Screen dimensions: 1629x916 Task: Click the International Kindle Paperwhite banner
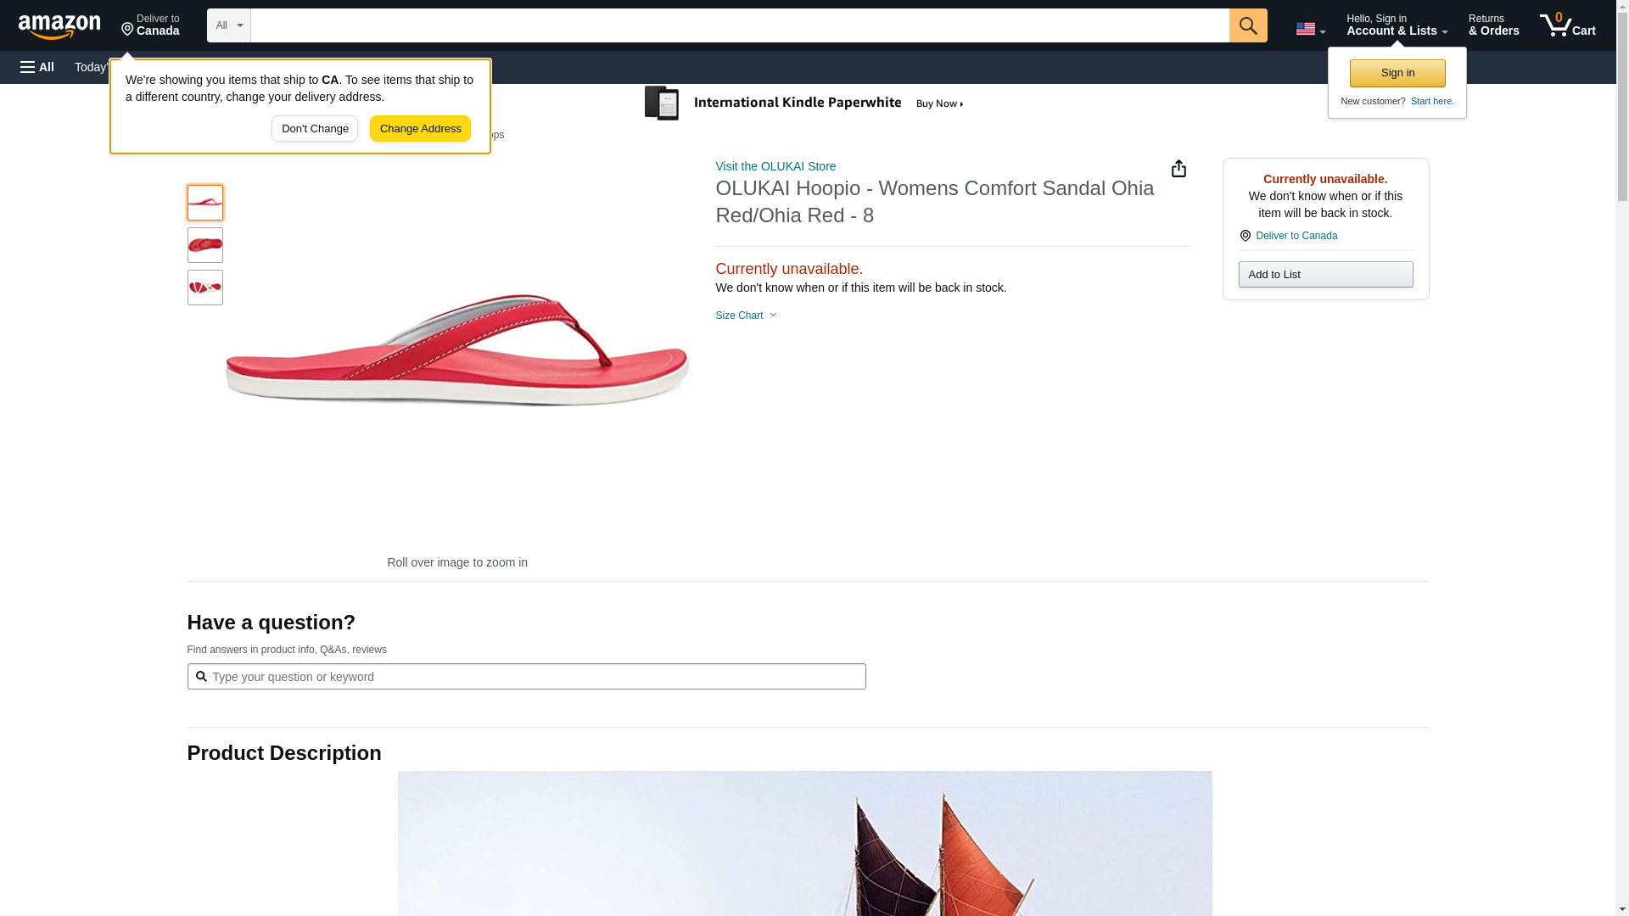coord(804,103)
